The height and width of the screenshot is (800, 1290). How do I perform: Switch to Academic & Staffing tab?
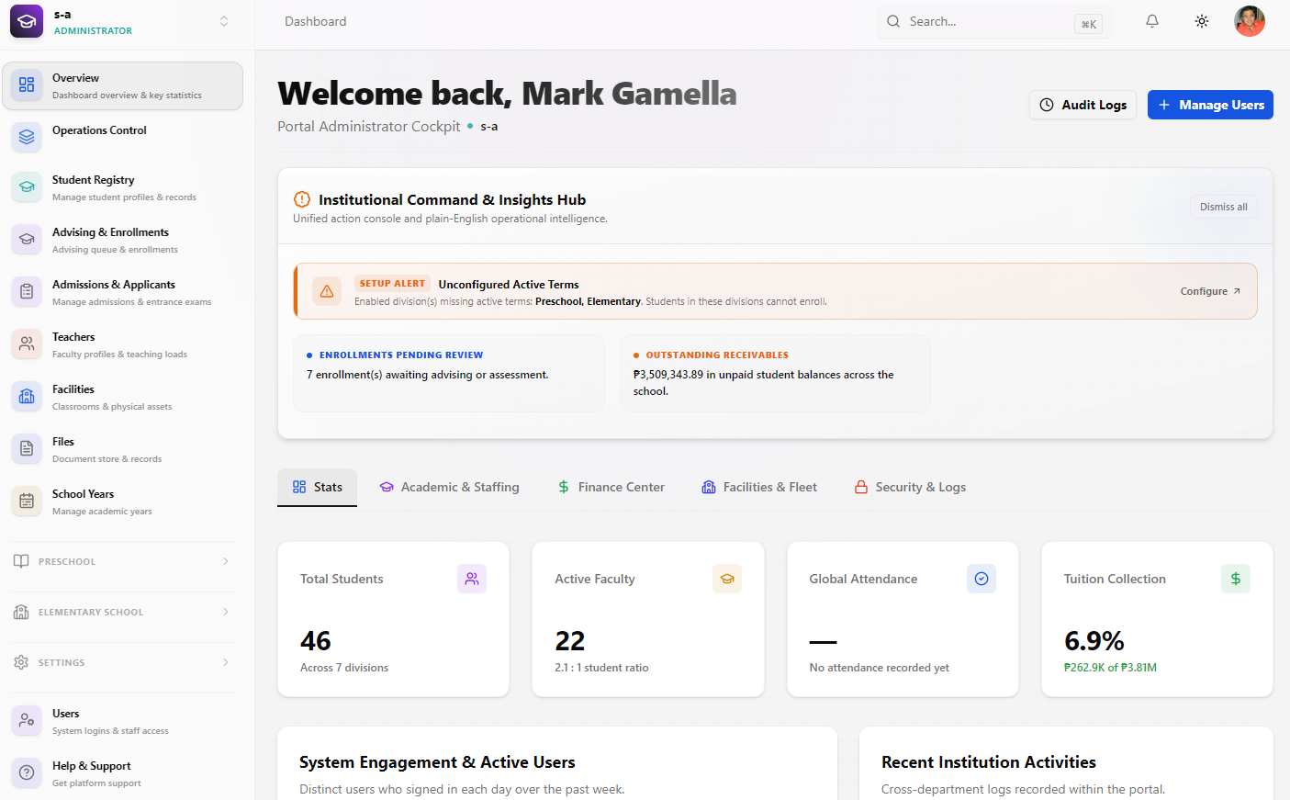point(450,487)
